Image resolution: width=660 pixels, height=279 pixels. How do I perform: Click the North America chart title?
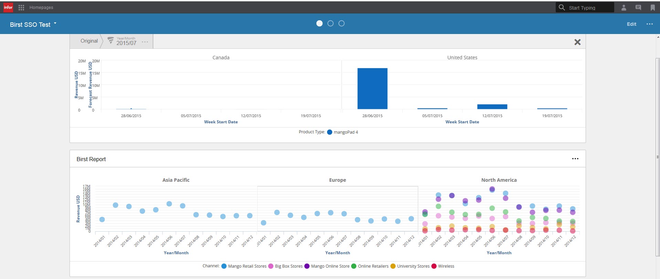(499, 180)
